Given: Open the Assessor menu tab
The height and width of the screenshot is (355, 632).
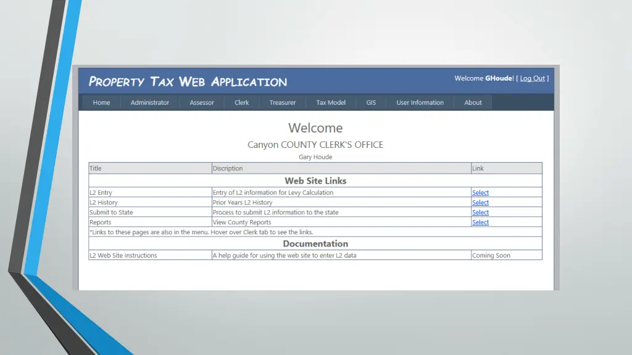Looking at the screenshot, I should [202, 103].
